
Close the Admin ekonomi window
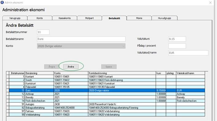(210, 3)
